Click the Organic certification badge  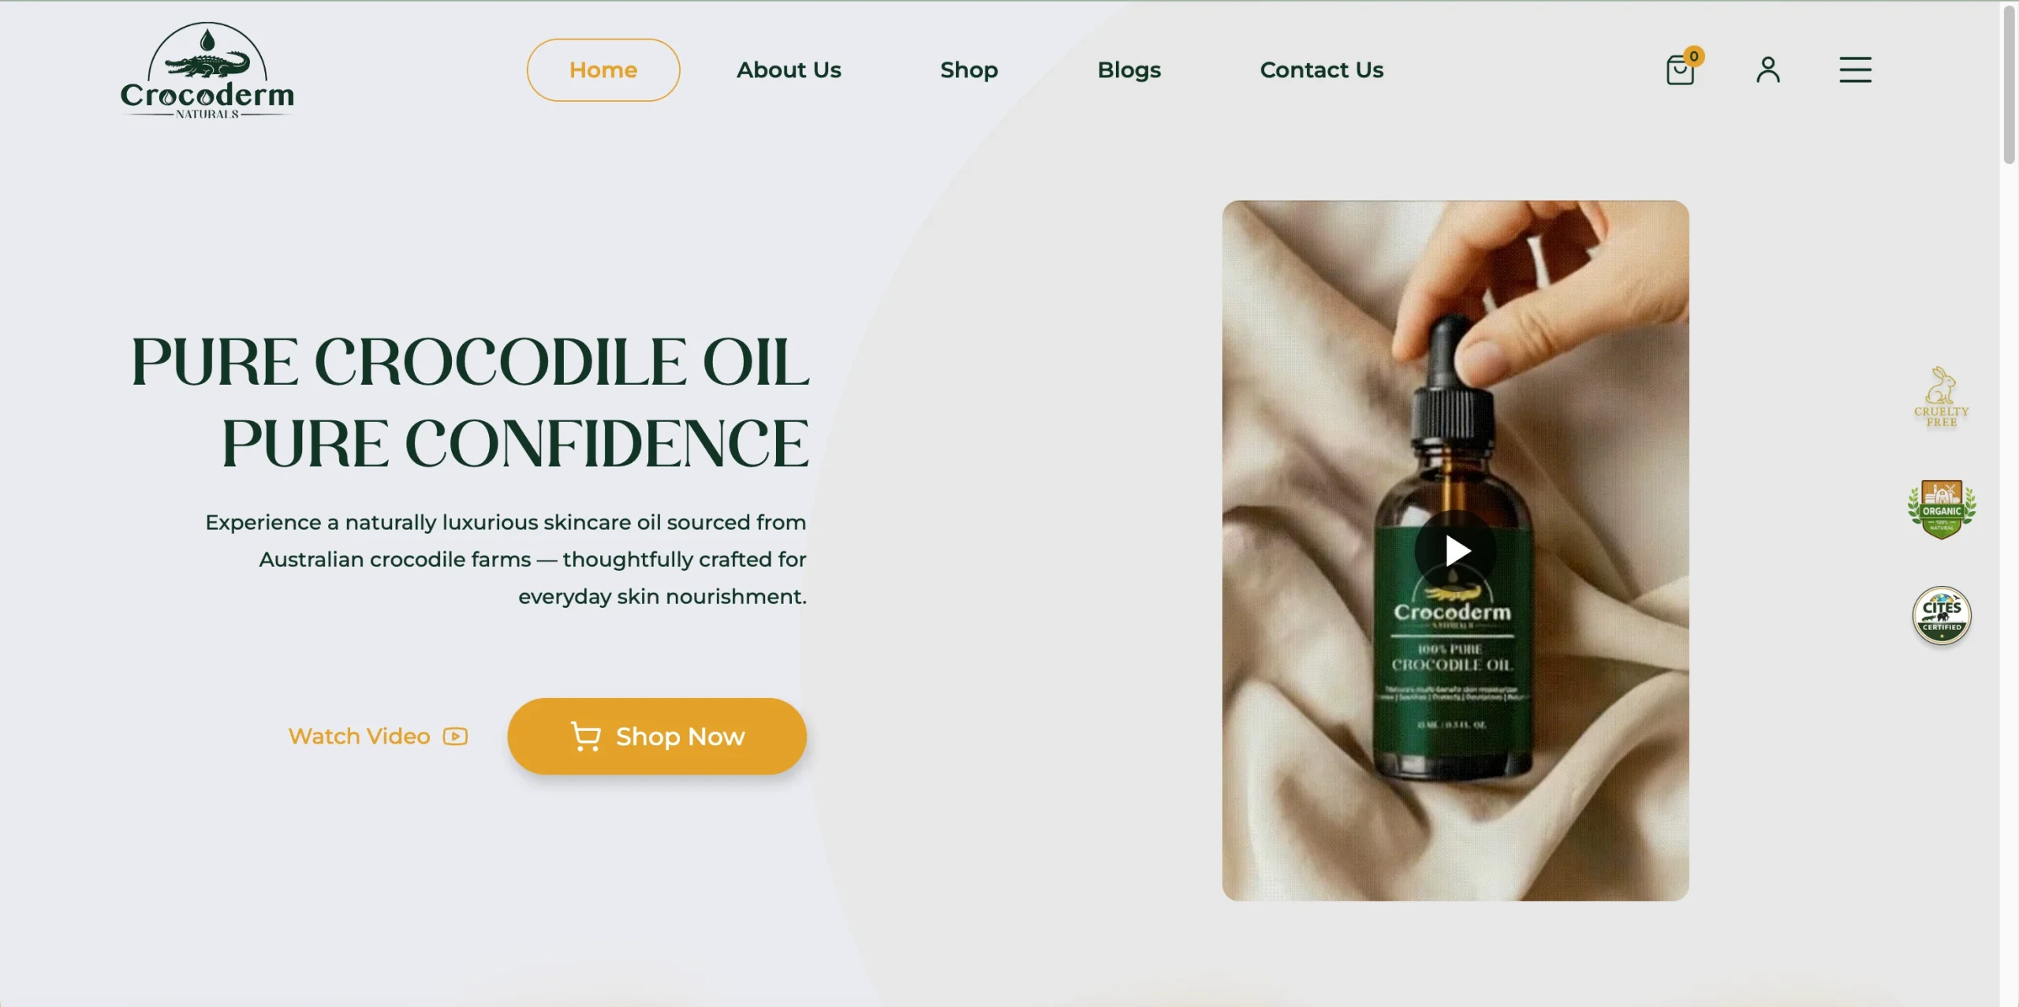(x=1942, y=509)
